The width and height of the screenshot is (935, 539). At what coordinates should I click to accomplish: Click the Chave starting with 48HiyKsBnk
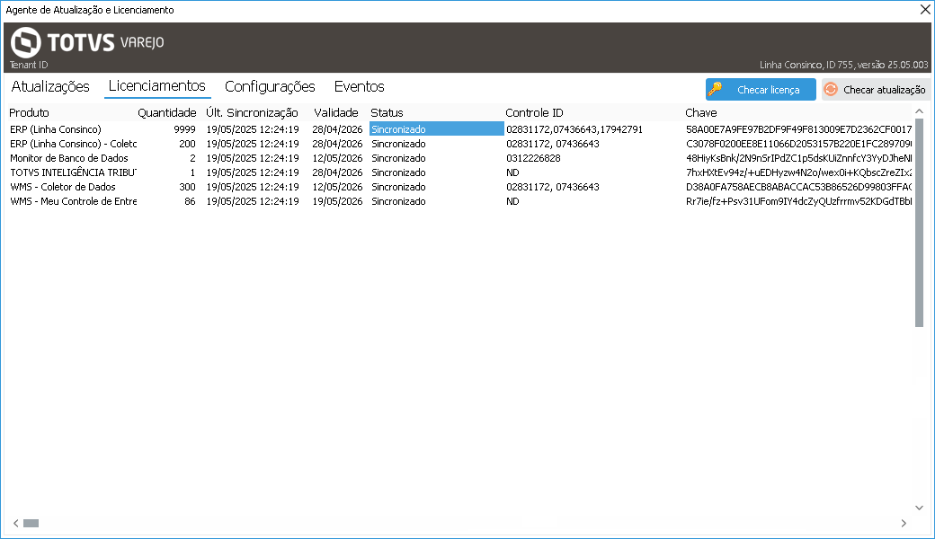coord(798,158)
